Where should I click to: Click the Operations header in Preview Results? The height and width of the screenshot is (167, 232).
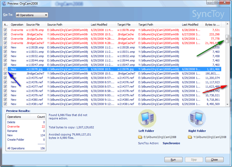point(18,117)
